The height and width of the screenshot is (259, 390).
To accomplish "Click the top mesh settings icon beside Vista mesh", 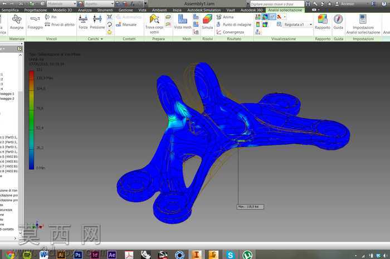I will (x=196, y=17).
